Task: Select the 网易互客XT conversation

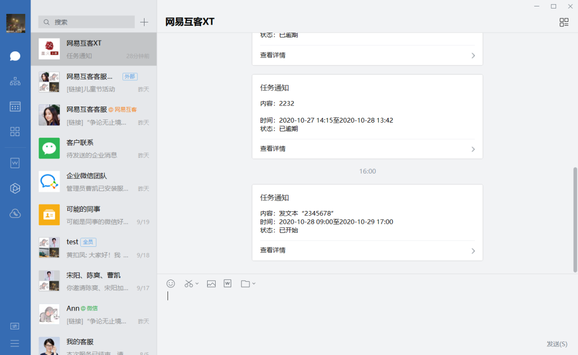Action: click(x=94, y=49)
